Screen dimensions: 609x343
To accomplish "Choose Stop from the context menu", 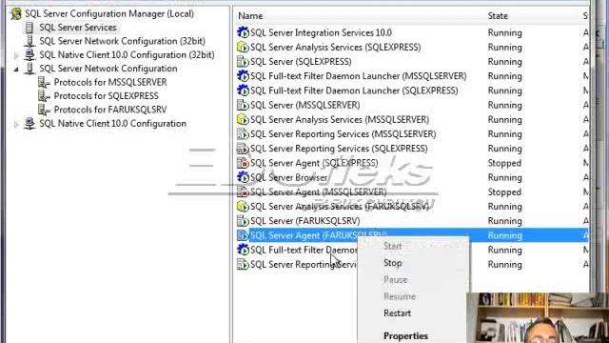I will [393, 263].
